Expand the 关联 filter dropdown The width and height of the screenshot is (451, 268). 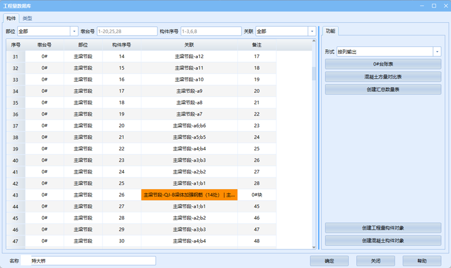click(312, 31)
